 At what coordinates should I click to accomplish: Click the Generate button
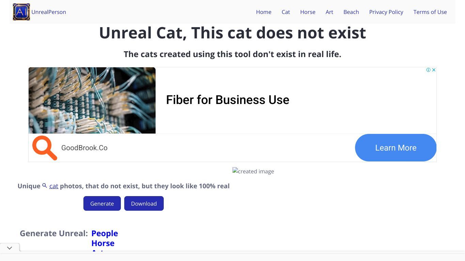tap(102, 203)
